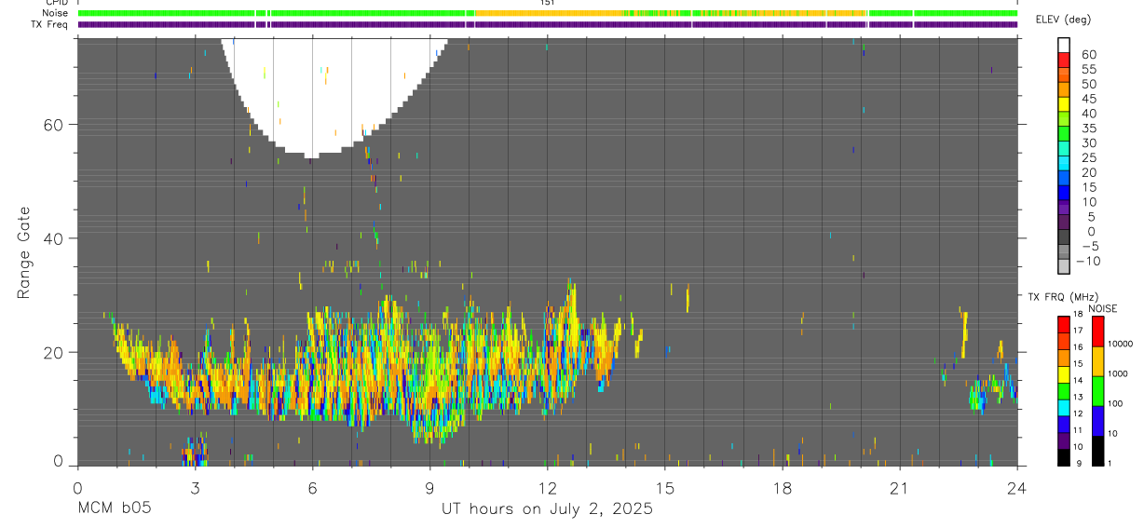Select the 'NOISE' legend heading
Screen dimensions: 1144x528
[x=1103, y=308]
